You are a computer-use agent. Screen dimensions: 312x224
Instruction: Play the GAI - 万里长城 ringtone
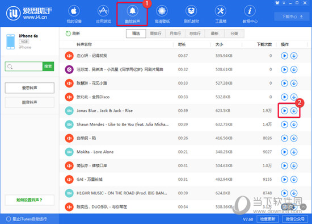click(x=285, y=180)
